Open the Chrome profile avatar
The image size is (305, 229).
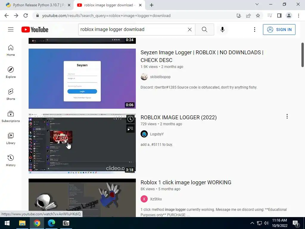tap(289, 16)
